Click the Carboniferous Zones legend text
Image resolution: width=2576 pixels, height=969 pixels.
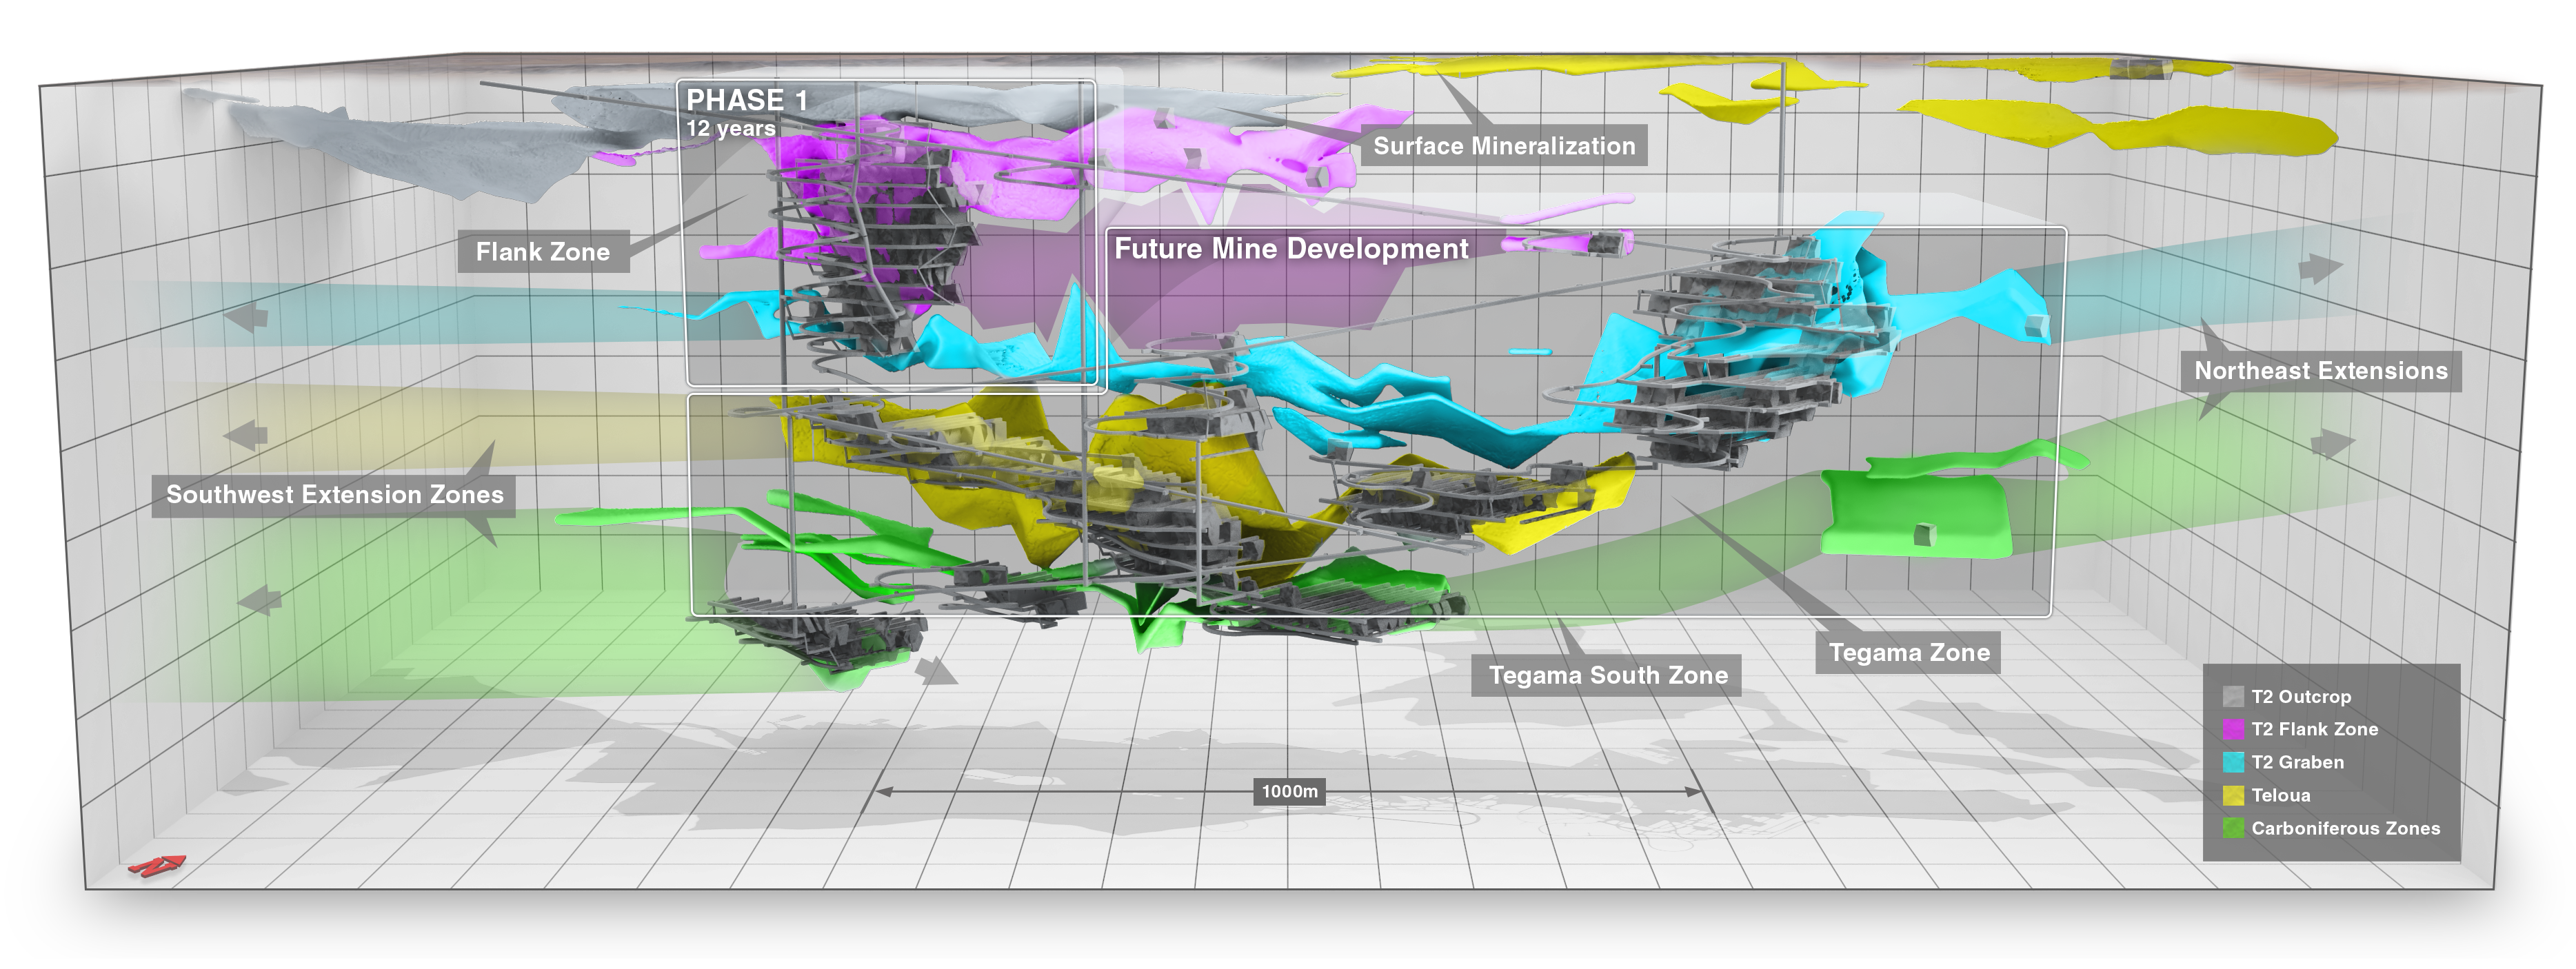[x=2345, y=829]
